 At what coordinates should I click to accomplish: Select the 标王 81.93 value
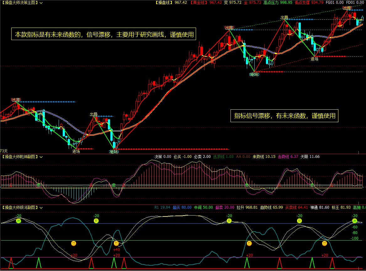tap(341, 207)
